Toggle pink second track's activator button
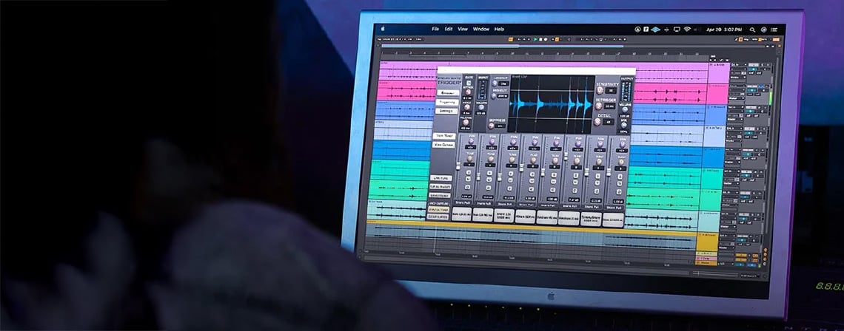 point(752,86)
